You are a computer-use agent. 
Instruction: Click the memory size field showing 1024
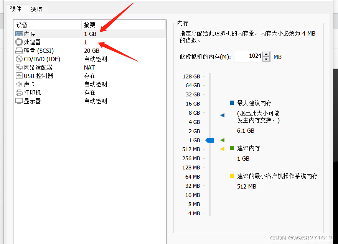[248, 57]
